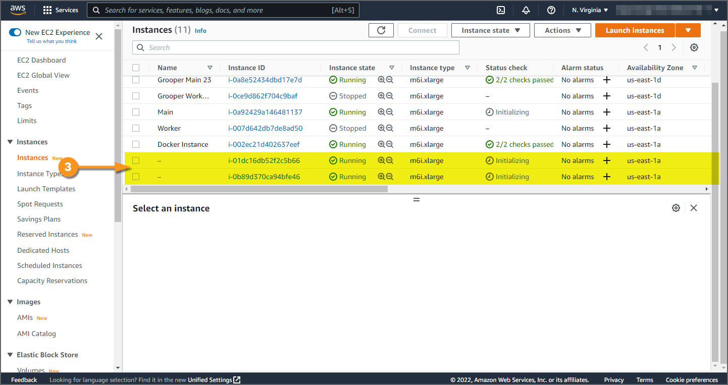Open details panel settings gear
Image resolution: width=728 pixels, height=385 pixels.
pyautogui.click(x=676, y=208)
